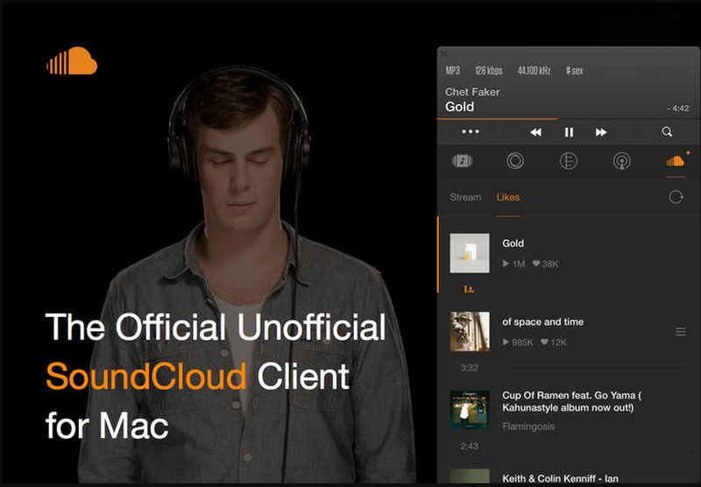
Task: Open the 'of space and time' track menu
Action: tap(681, 331)
